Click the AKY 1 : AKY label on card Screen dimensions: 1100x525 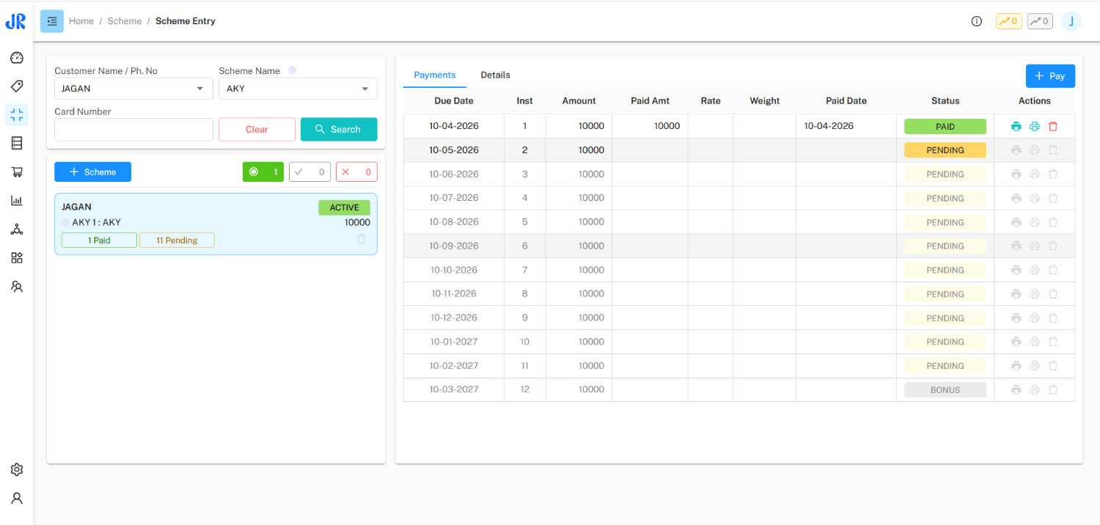(x=96, y=222)
